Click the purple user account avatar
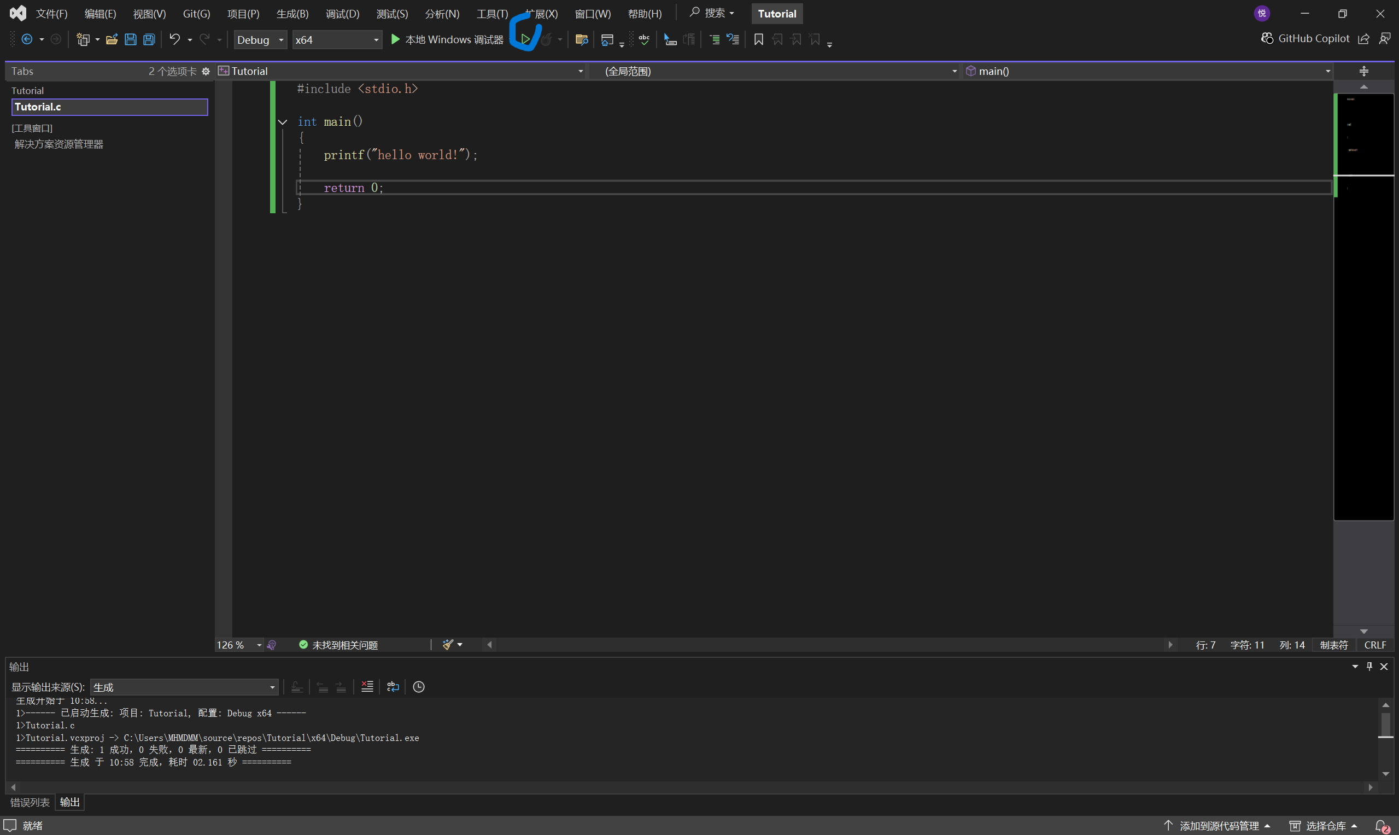 pyautogui.click(x=1262, y=13)
